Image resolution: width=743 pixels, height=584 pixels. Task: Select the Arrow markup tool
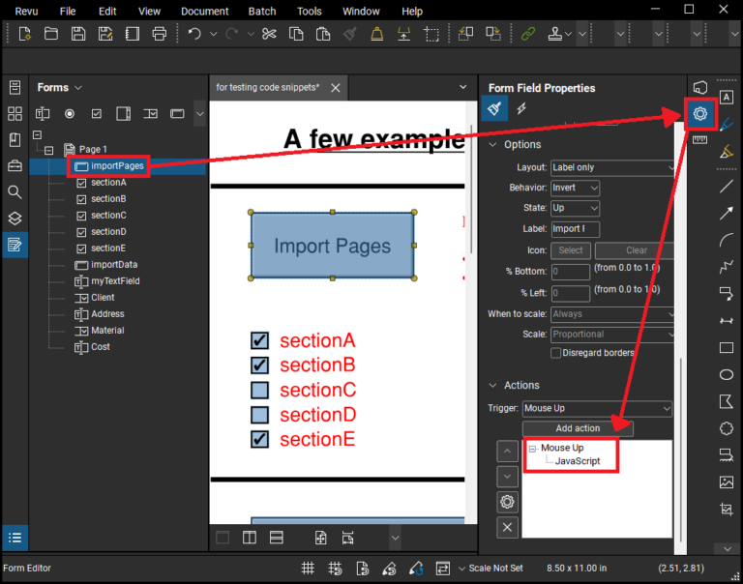[x=726, y=214]
